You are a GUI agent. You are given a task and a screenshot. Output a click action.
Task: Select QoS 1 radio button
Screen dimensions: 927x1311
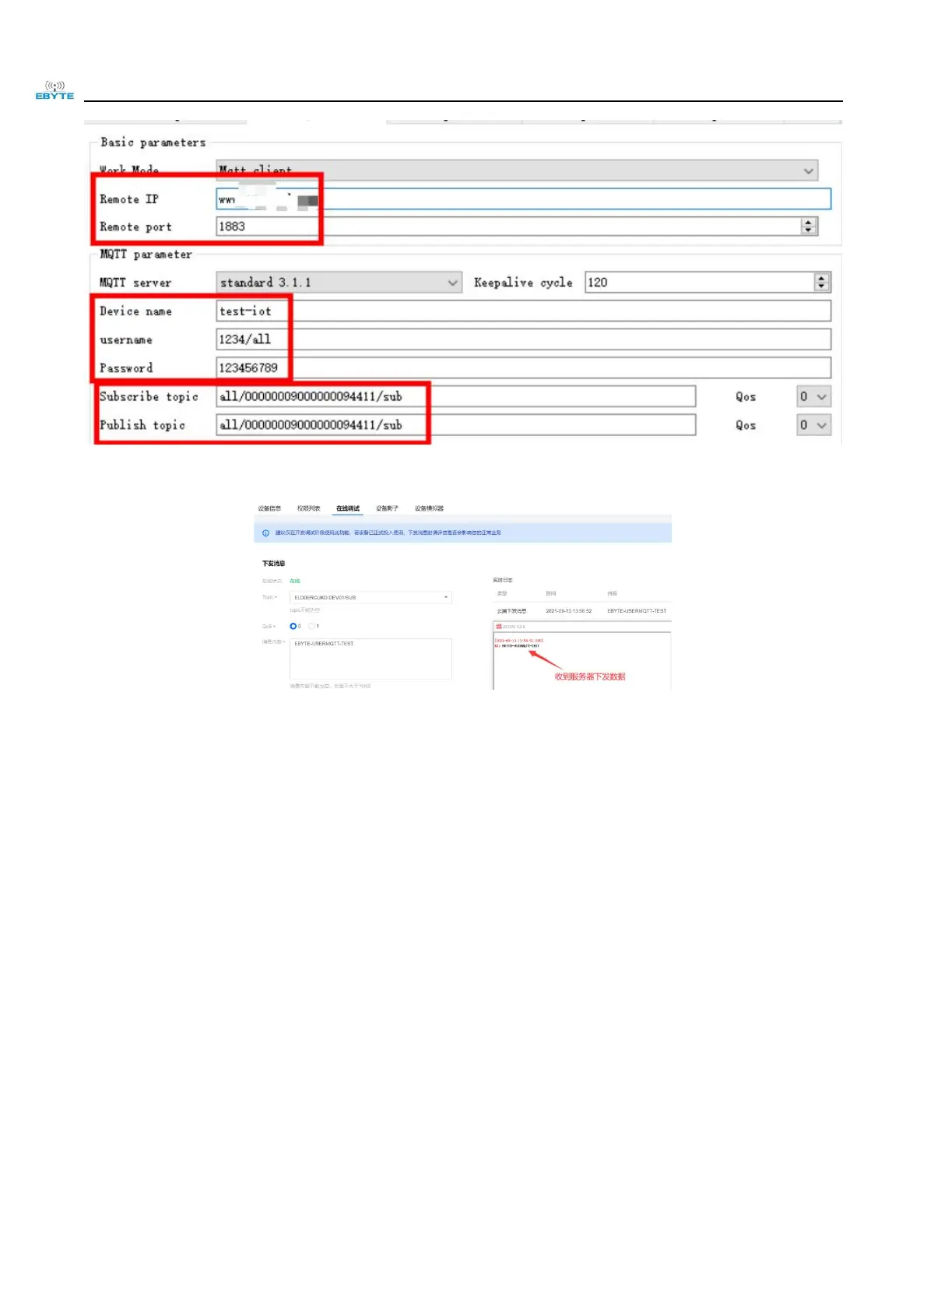(x=311, y=626)
